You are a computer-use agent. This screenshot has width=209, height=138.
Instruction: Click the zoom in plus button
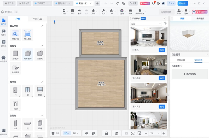pos(164,133)
